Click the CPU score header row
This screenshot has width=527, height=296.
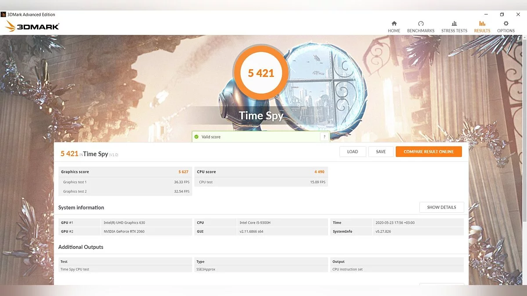tap(261, 172)
